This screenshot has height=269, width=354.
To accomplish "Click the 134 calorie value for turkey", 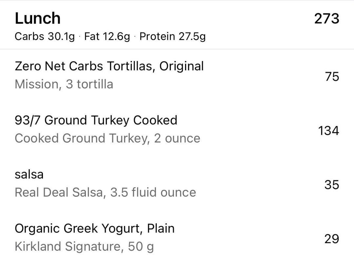I will 328,130.
